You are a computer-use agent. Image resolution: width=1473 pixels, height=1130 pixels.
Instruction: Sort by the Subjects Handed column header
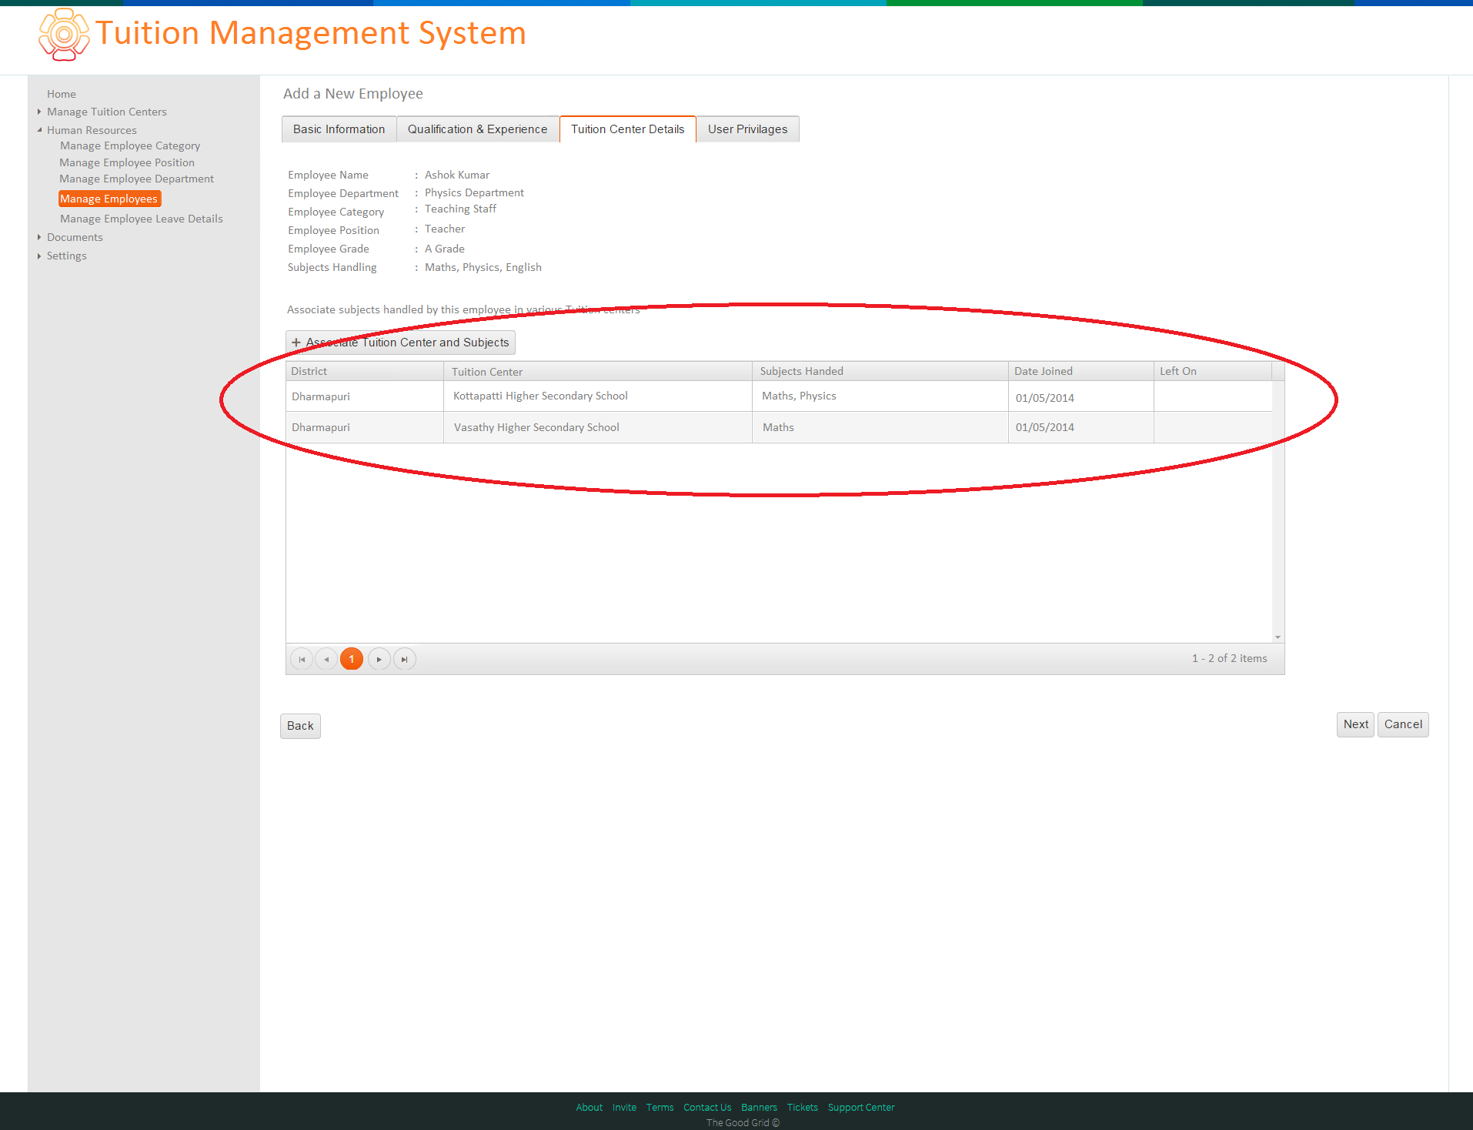click(880, 371)
